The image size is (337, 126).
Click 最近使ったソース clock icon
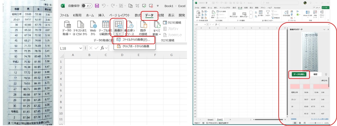click(x=130, y=25)
